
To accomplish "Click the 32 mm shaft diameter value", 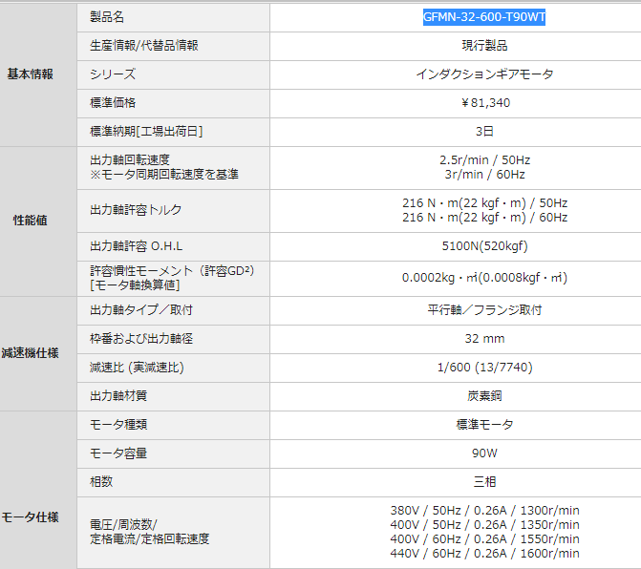I will coord(484,339).
